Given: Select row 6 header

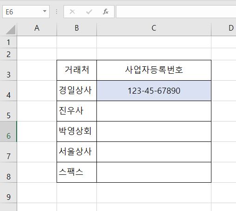Looking at the screenshot, I should 8,132.
